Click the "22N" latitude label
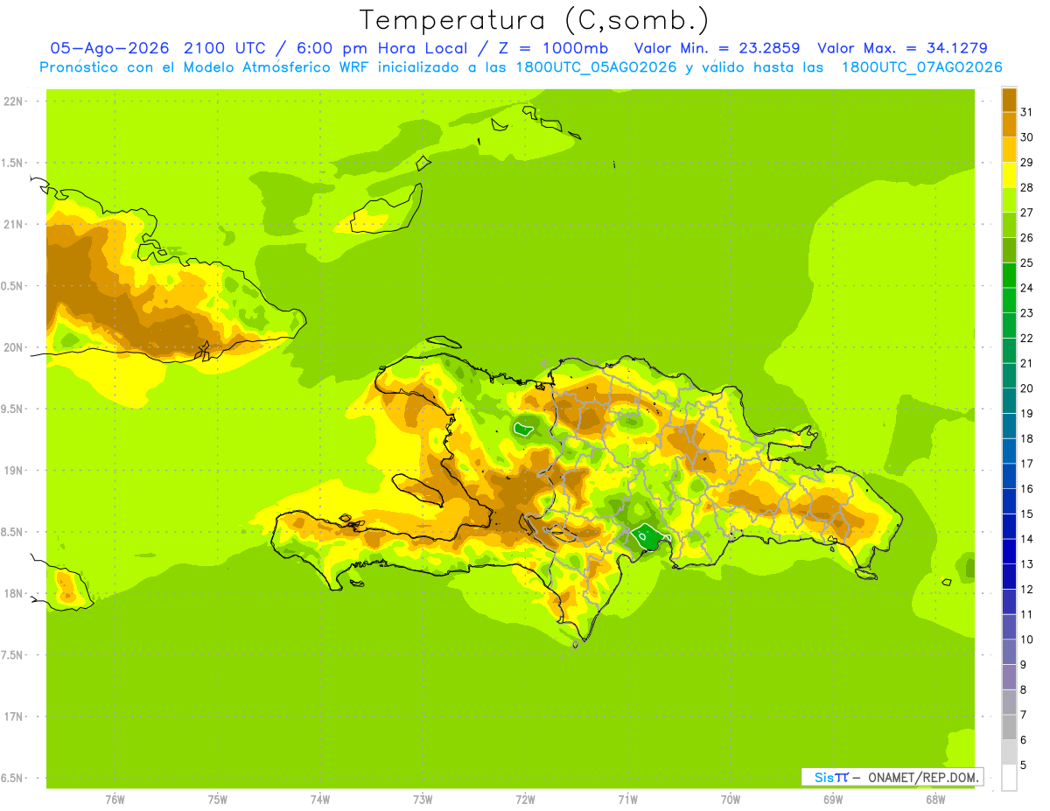The width and height of the screenshot is (1050, 811). coord(14,101)
